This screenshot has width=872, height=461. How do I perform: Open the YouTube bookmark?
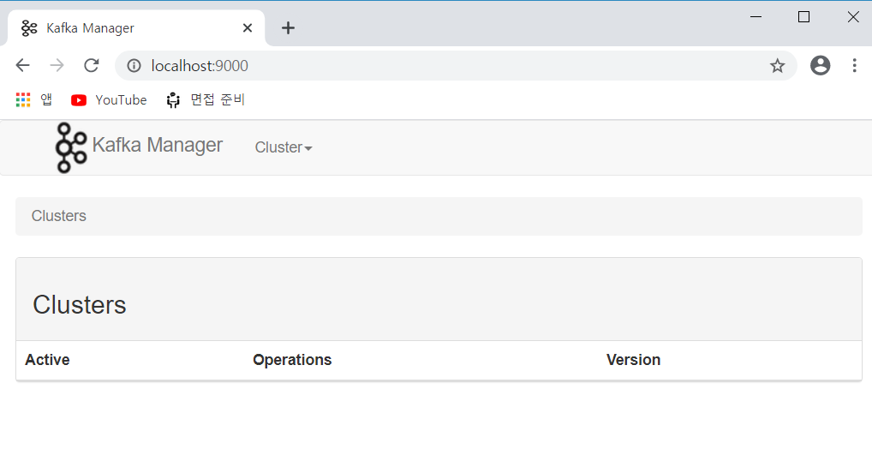pos(109,100)
